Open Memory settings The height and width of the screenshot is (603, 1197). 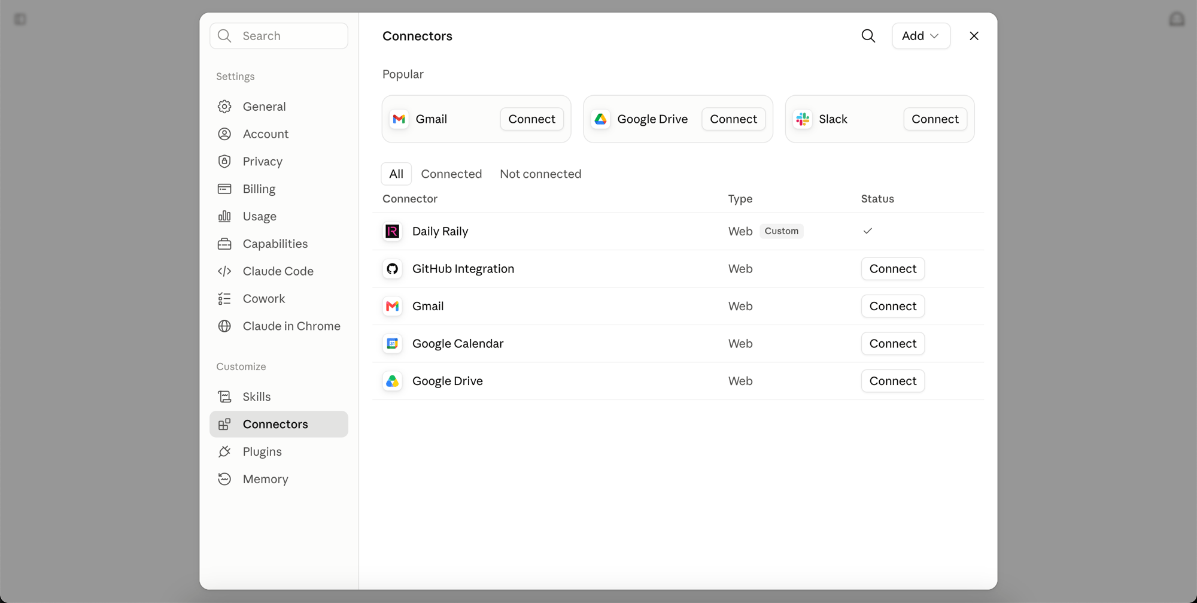(279, 479)
